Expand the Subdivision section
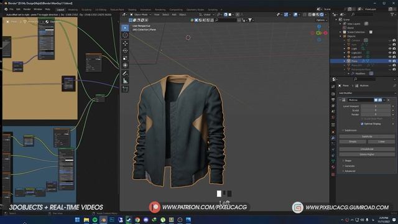 (349, 131)
